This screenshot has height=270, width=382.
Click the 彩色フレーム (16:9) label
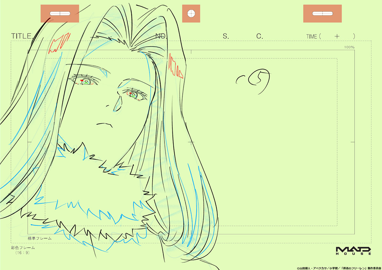[x=23, y=250]
